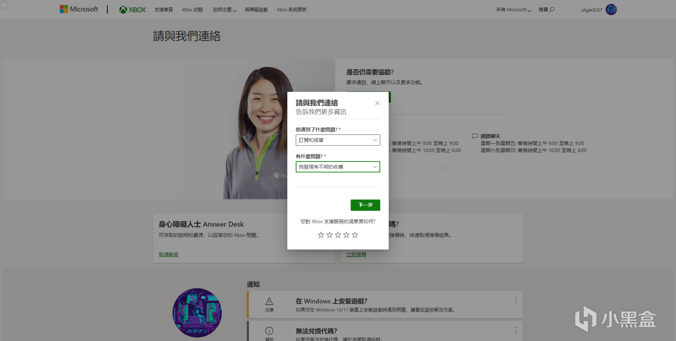The width and height of the screenshot is (676, 341).
Task: Click the 是否仍需要協助 heading
Action: (x=370, y=72)
